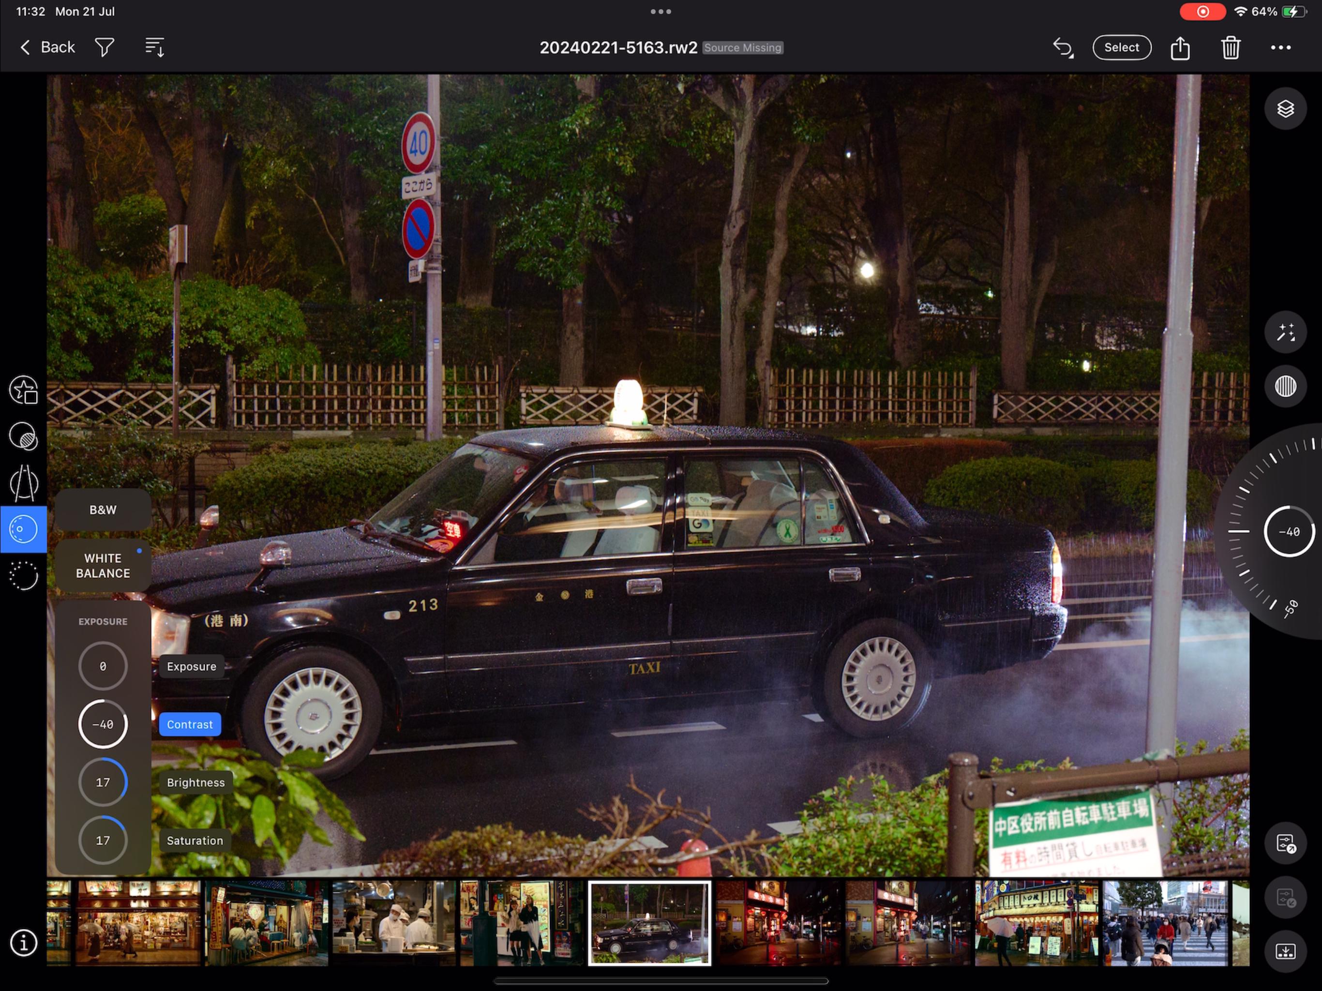Select the presets star icon
This screenshot has height=991, width=1322.
coord(23,390)
